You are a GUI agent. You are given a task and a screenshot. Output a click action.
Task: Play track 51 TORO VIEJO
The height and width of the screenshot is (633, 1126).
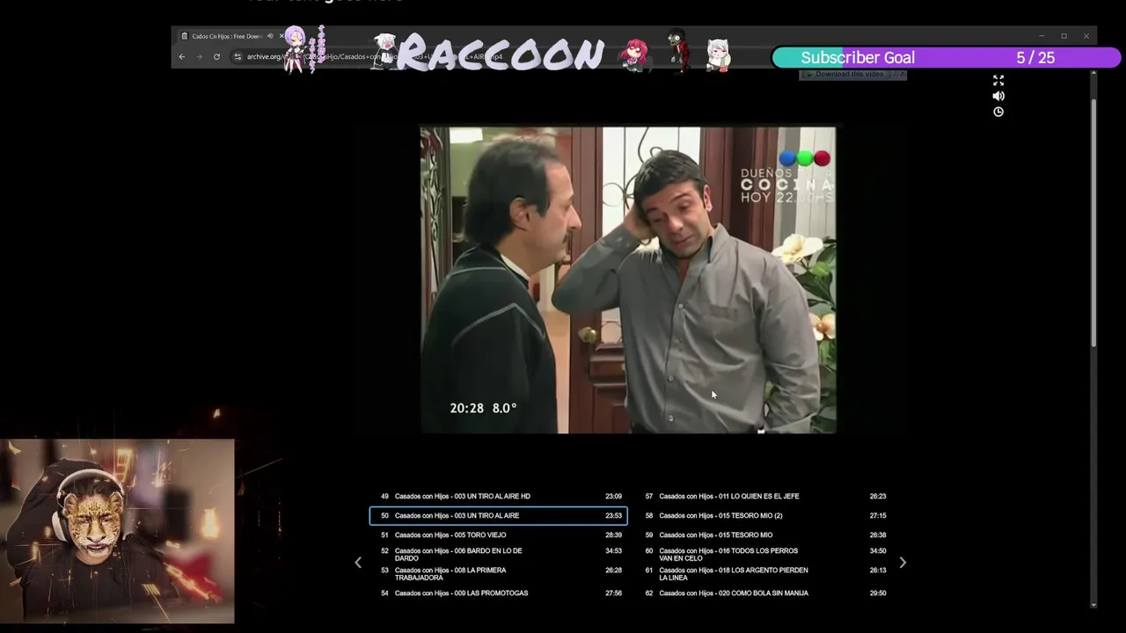(500, 535)
